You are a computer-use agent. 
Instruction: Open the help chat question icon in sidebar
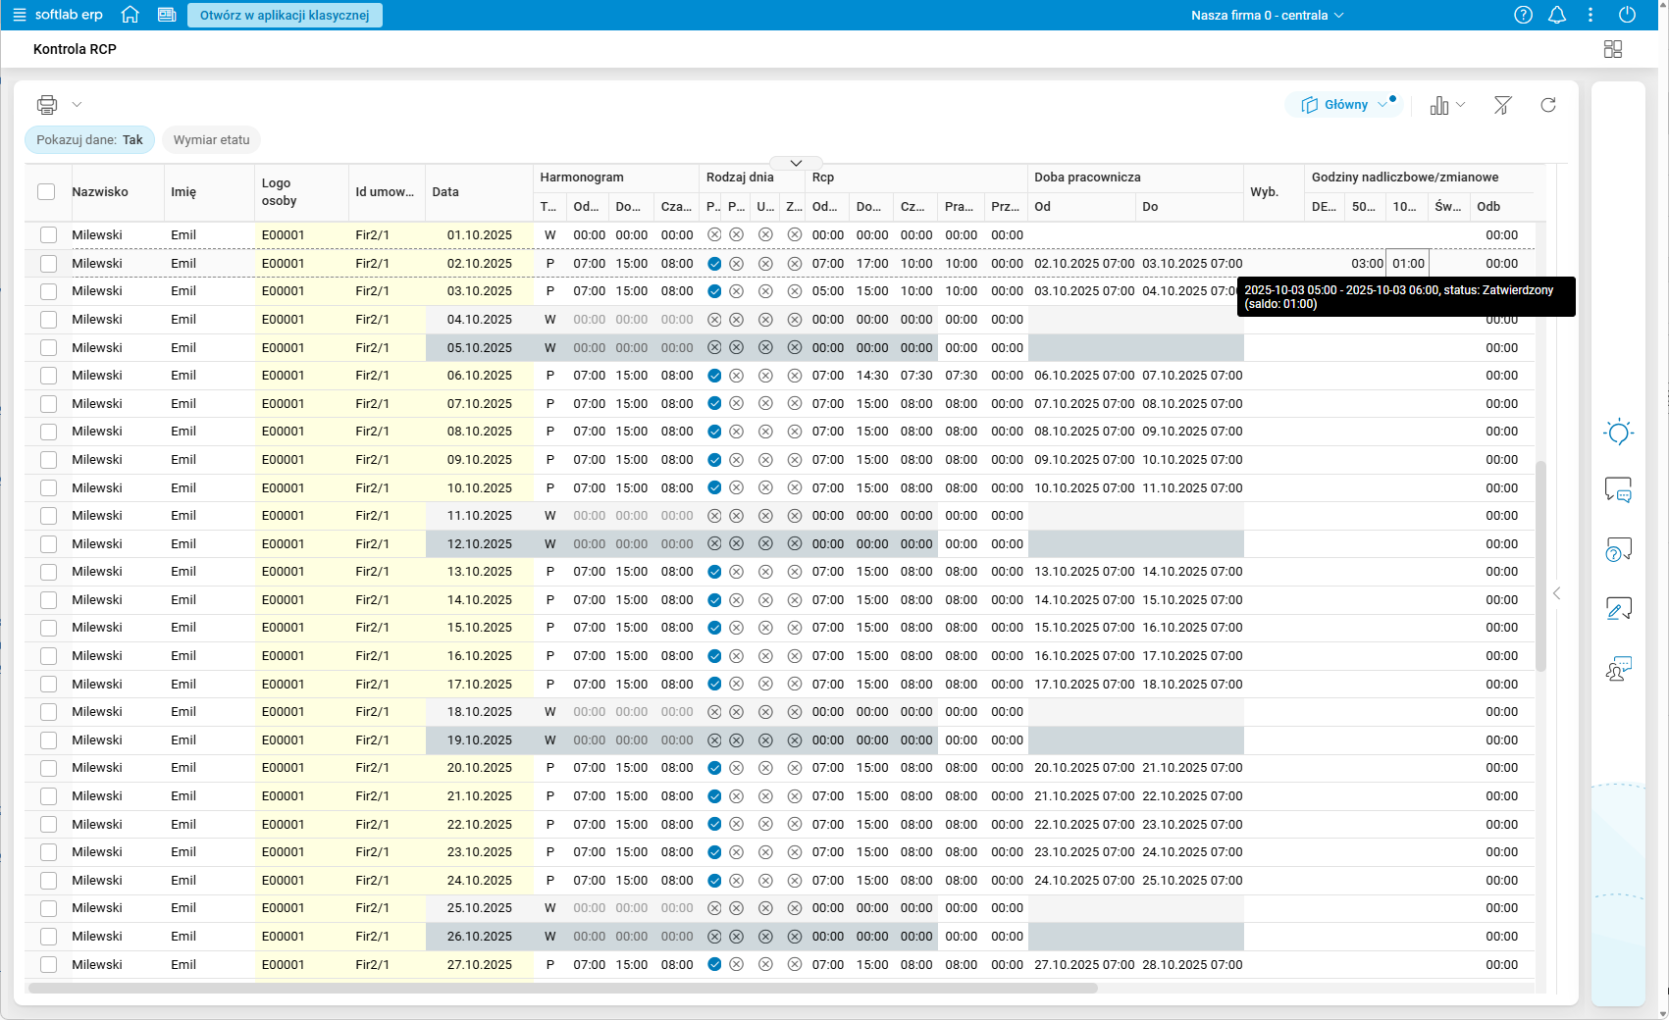point(1618,549)
